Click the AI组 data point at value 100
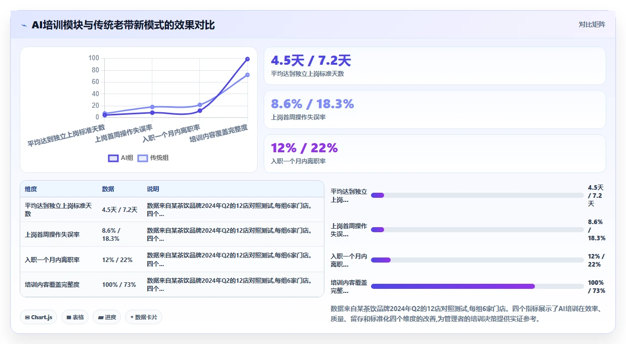626x344 pixels. (x=247, y=59)
